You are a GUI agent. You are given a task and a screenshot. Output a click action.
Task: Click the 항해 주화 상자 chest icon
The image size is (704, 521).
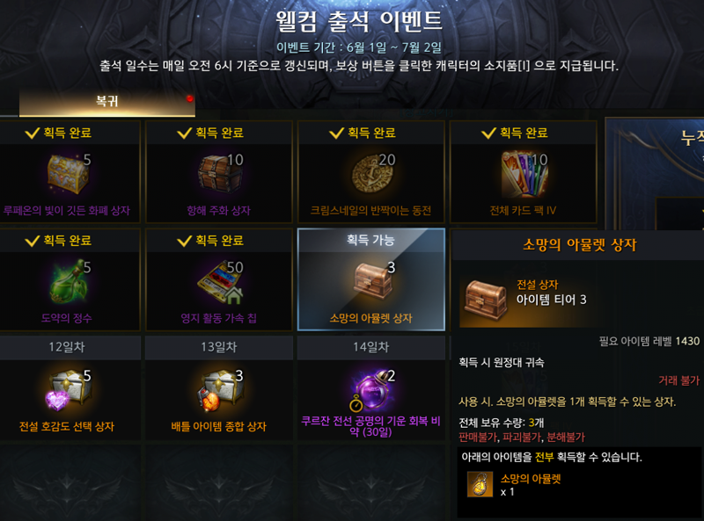point(220,174)
